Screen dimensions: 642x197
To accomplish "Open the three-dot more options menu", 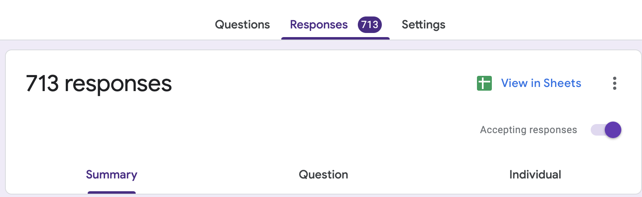I will (615, 83).
